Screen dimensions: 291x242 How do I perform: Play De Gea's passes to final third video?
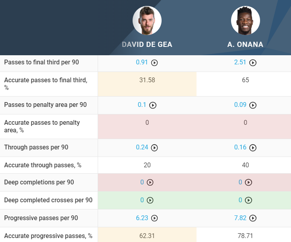155,63
